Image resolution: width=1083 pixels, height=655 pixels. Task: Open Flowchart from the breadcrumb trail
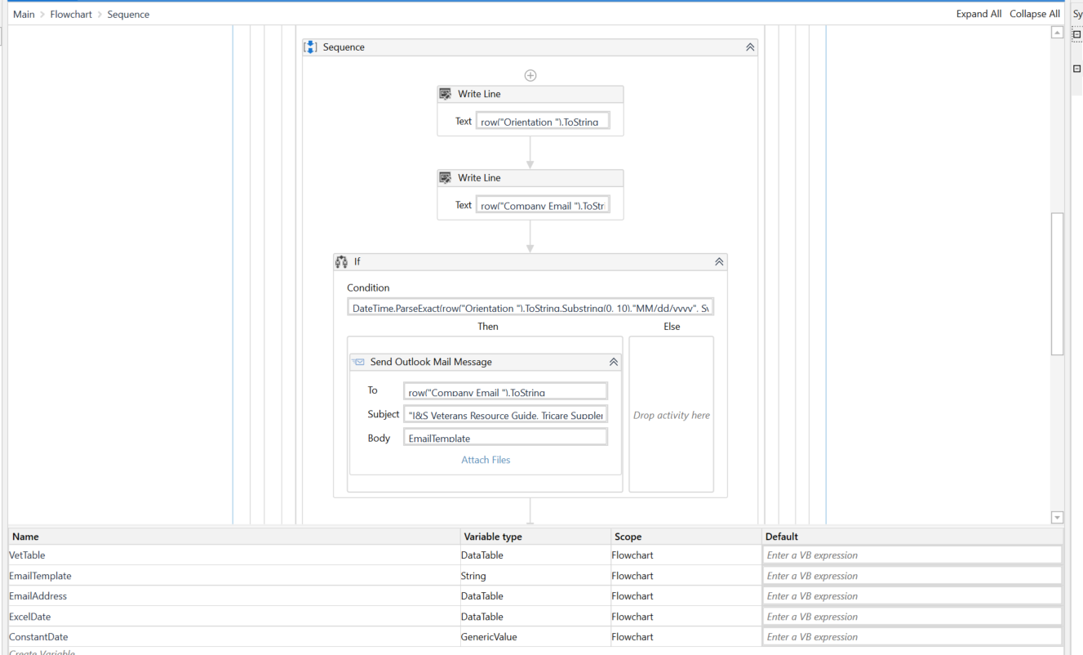pyautogui.click(x=71, y=14)
